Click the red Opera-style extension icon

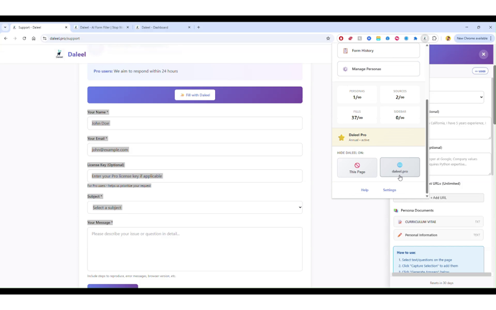coord(341,38)
